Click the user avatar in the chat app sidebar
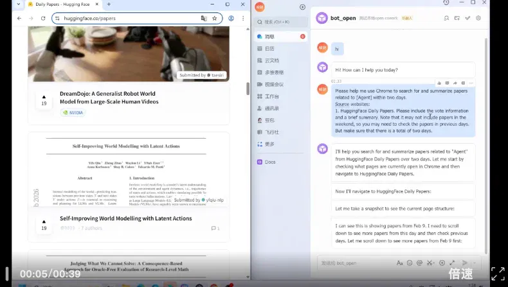This screenshot has height=287, width=508. 260,7
